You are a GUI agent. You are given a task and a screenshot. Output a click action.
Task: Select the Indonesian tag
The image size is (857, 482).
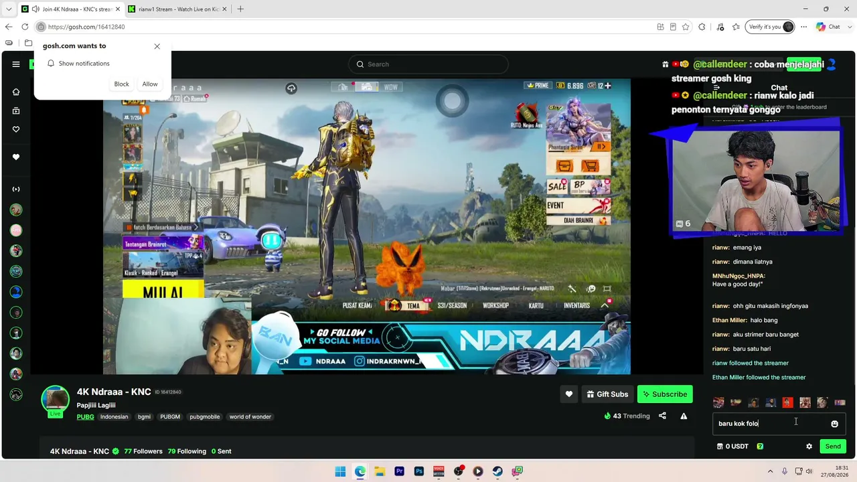[114, 417]
